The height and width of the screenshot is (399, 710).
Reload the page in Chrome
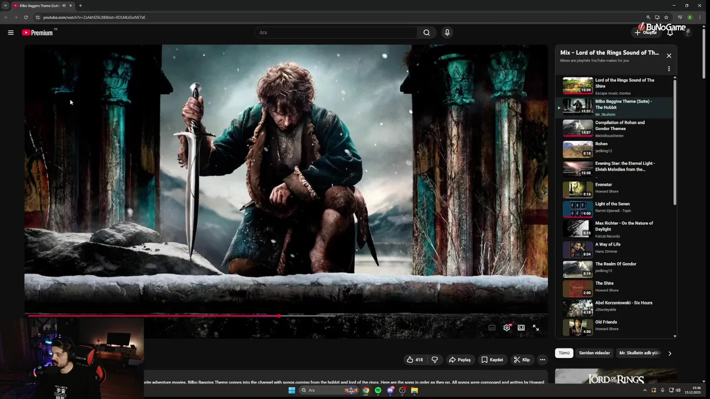(x=26, y=17)
